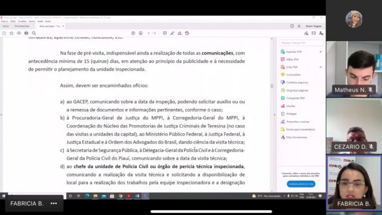
Task: Go to previous page with up arrow
Action: 133,33
